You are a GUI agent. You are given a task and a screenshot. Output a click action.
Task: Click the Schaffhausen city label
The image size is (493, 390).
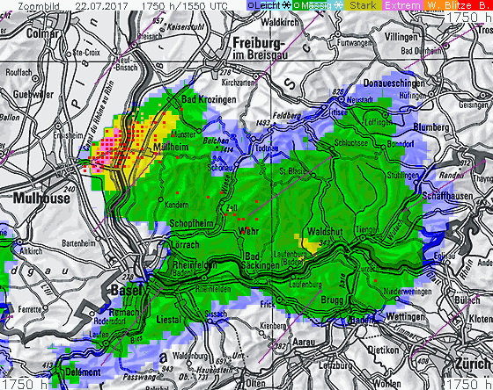pyautogui.click(x=447, y=196)
